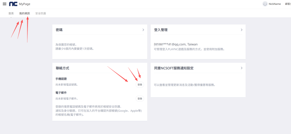Click the MyPage title text
291x134 pixels.
click(x=25, y=4)
